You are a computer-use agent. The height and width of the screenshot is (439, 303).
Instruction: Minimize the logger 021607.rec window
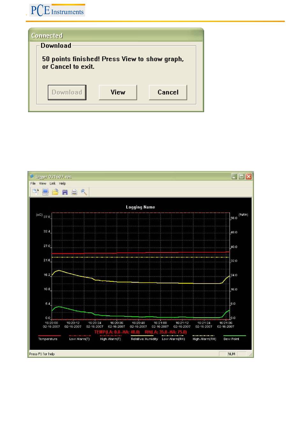point(234,176)
